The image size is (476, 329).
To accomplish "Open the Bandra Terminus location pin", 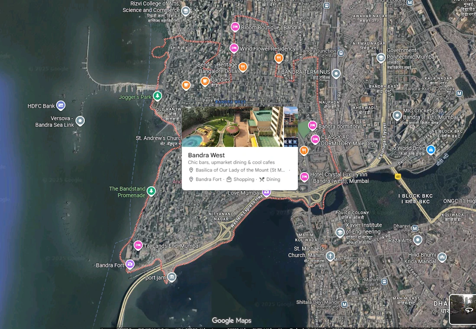I will point(336,74).
